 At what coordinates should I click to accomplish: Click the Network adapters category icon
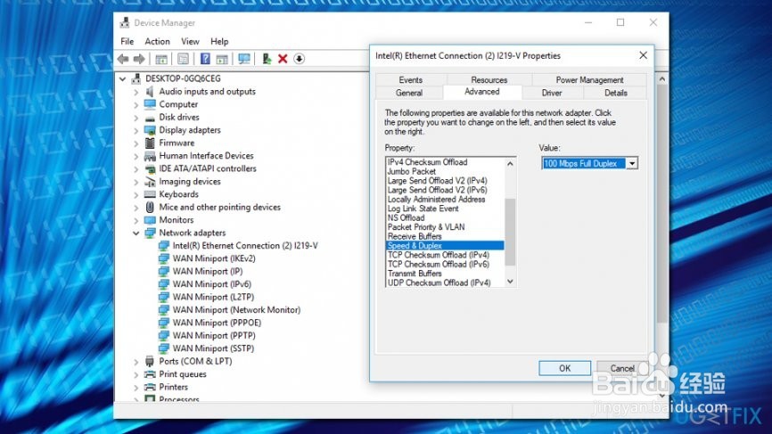click(x=150, y=233)
